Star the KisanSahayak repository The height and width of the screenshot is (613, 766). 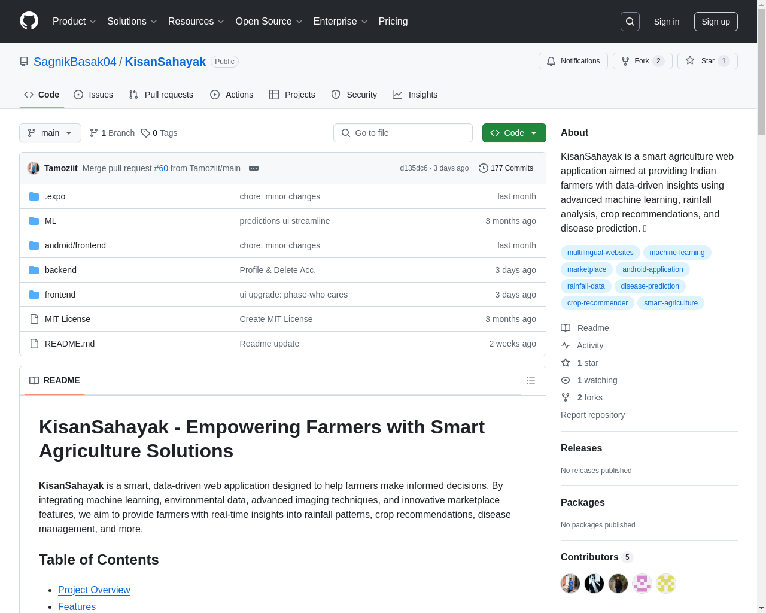(707, 61)
